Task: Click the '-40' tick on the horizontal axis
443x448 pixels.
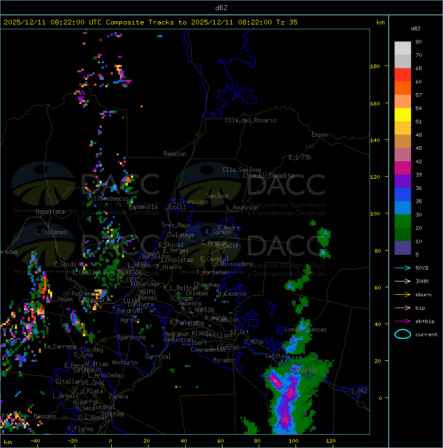Action: pos(35,441)
